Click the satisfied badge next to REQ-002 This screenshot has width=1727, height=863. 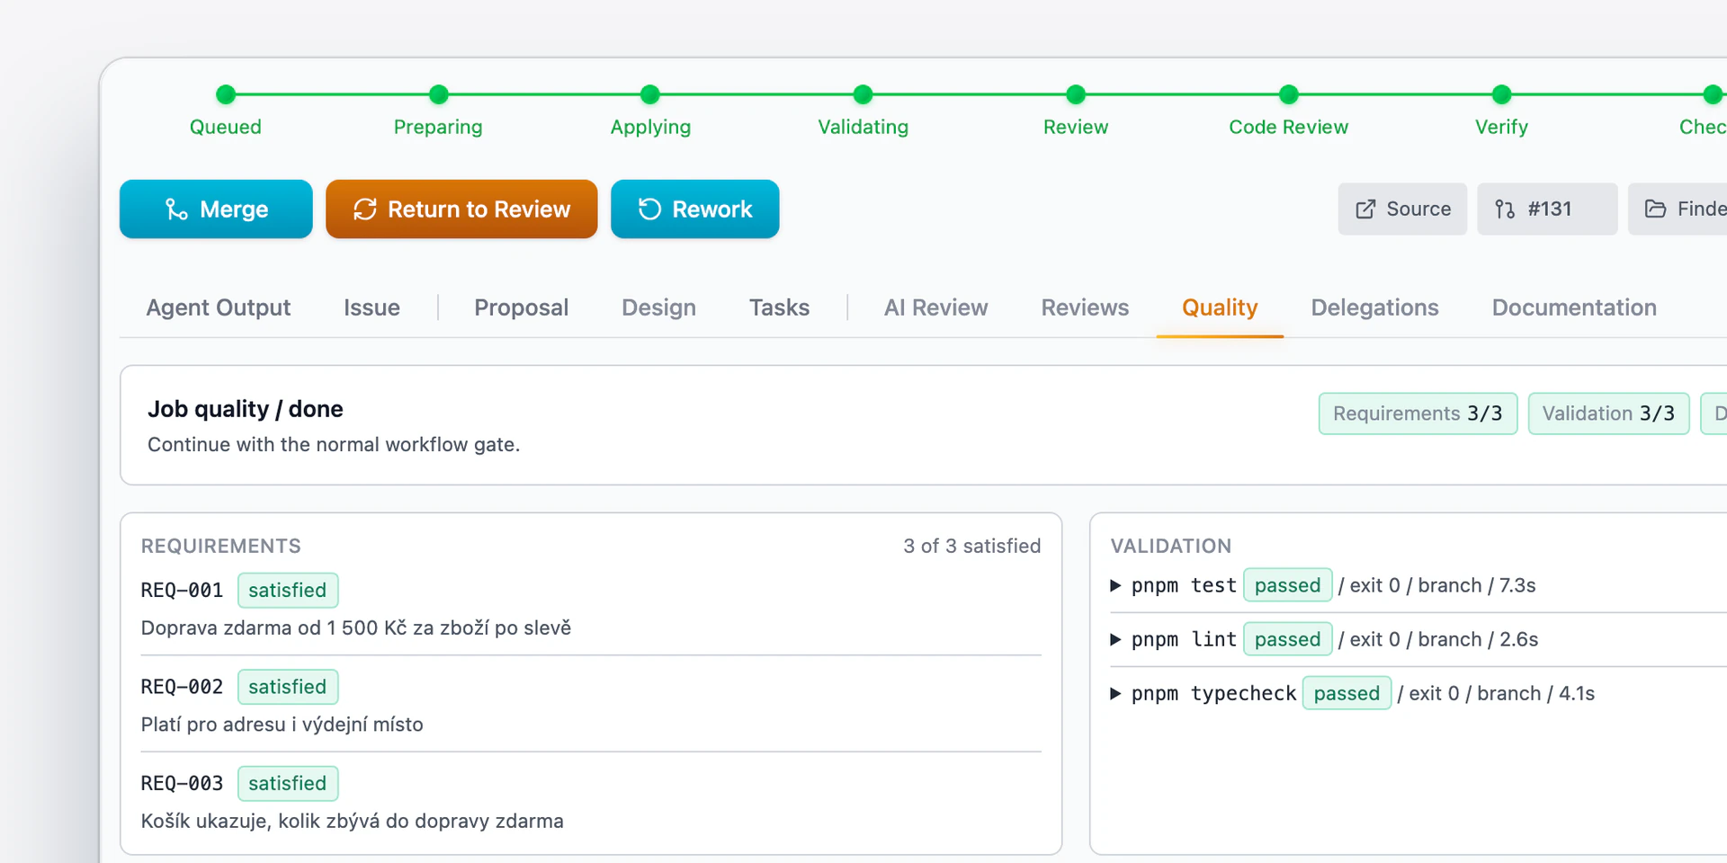pyautogui.click(x=288, y=687)
